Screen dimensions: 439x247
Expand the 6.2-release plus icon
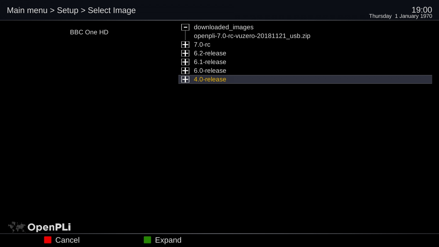(185, 53)
